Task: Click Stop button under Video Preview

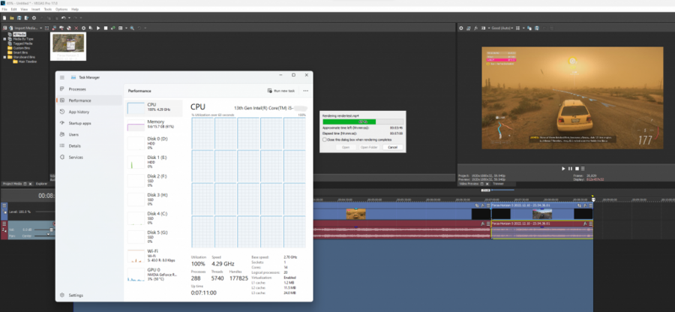Action: [577, 169]
